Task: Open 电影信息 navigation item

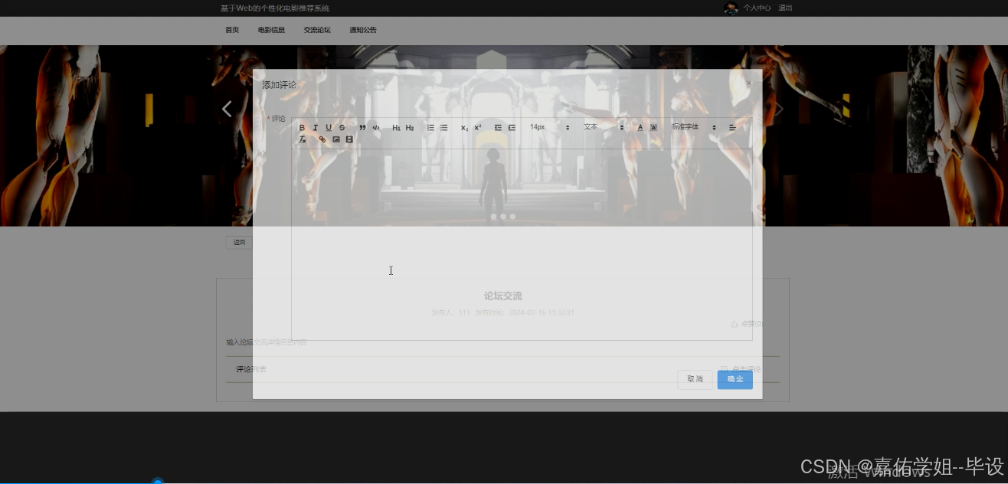Action: (271, 30)
